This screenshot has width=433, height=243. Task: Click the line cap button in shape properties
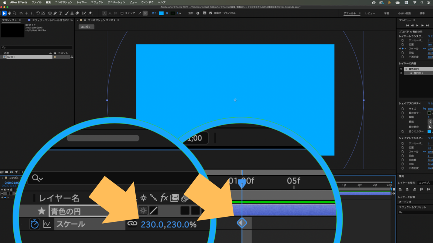click(x=430, y=121)
